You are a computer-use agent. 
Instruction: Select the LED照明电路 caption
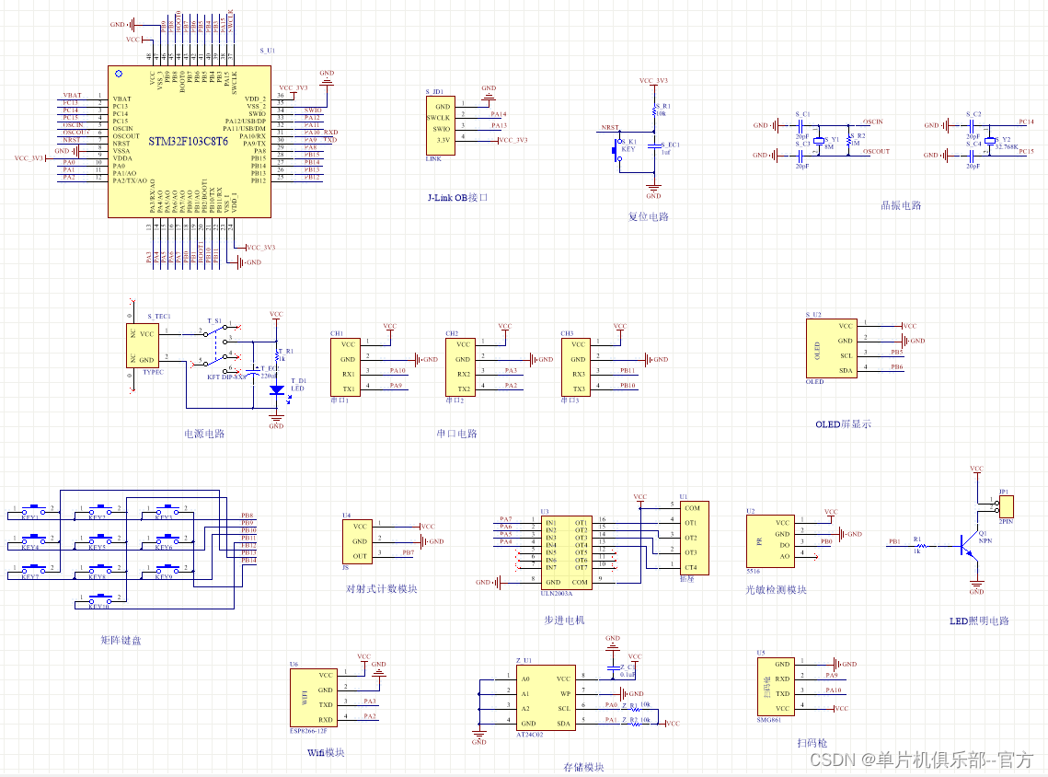tap(979, 620)
